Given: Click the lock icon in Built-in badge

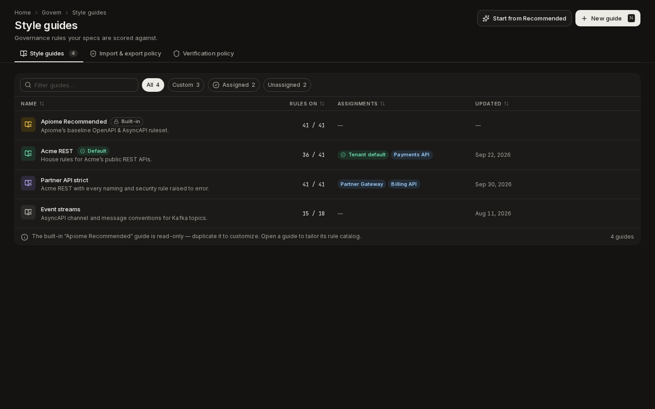Looking at the screenshot, I should click(116, 122).
